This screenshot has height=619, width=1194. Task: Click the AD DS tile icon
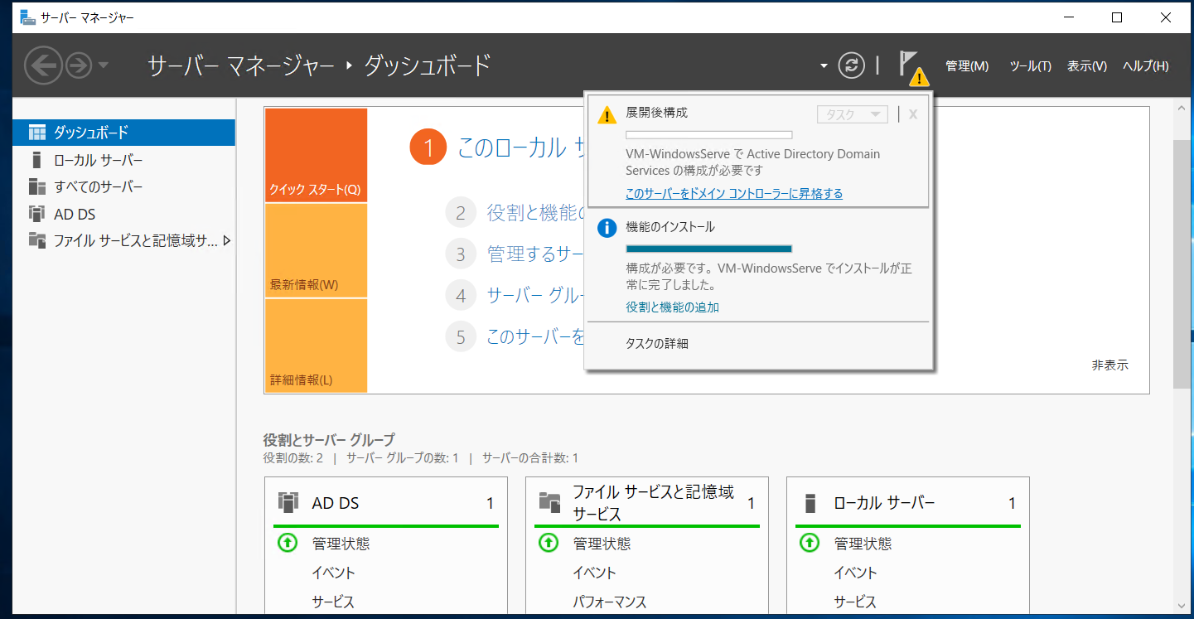point(288,502)
